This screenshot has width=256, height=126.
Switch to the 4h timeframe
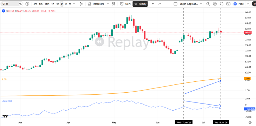point(58,4)
